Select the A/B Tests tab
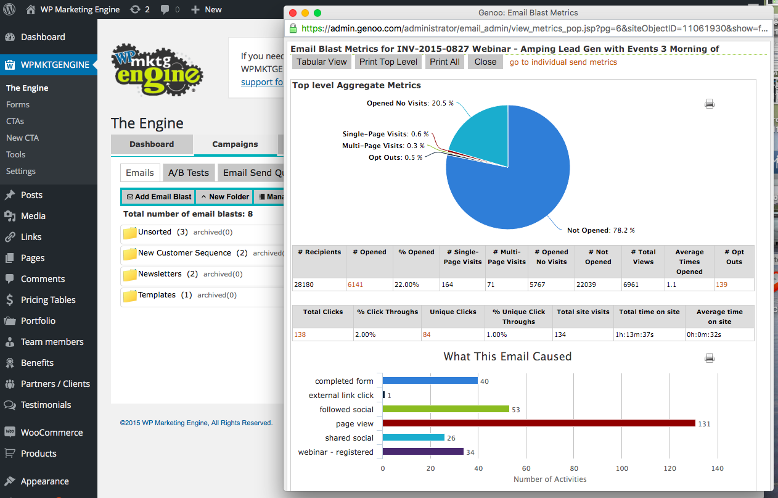Image resolution: width=778 pixels, height=498 pixels. [x=189, y=173]
